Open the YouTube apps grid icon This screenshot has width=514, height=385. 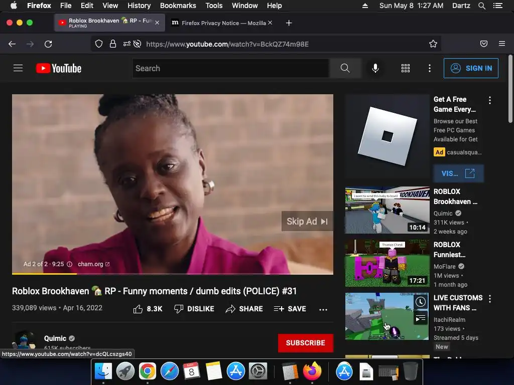coord(406,68)
